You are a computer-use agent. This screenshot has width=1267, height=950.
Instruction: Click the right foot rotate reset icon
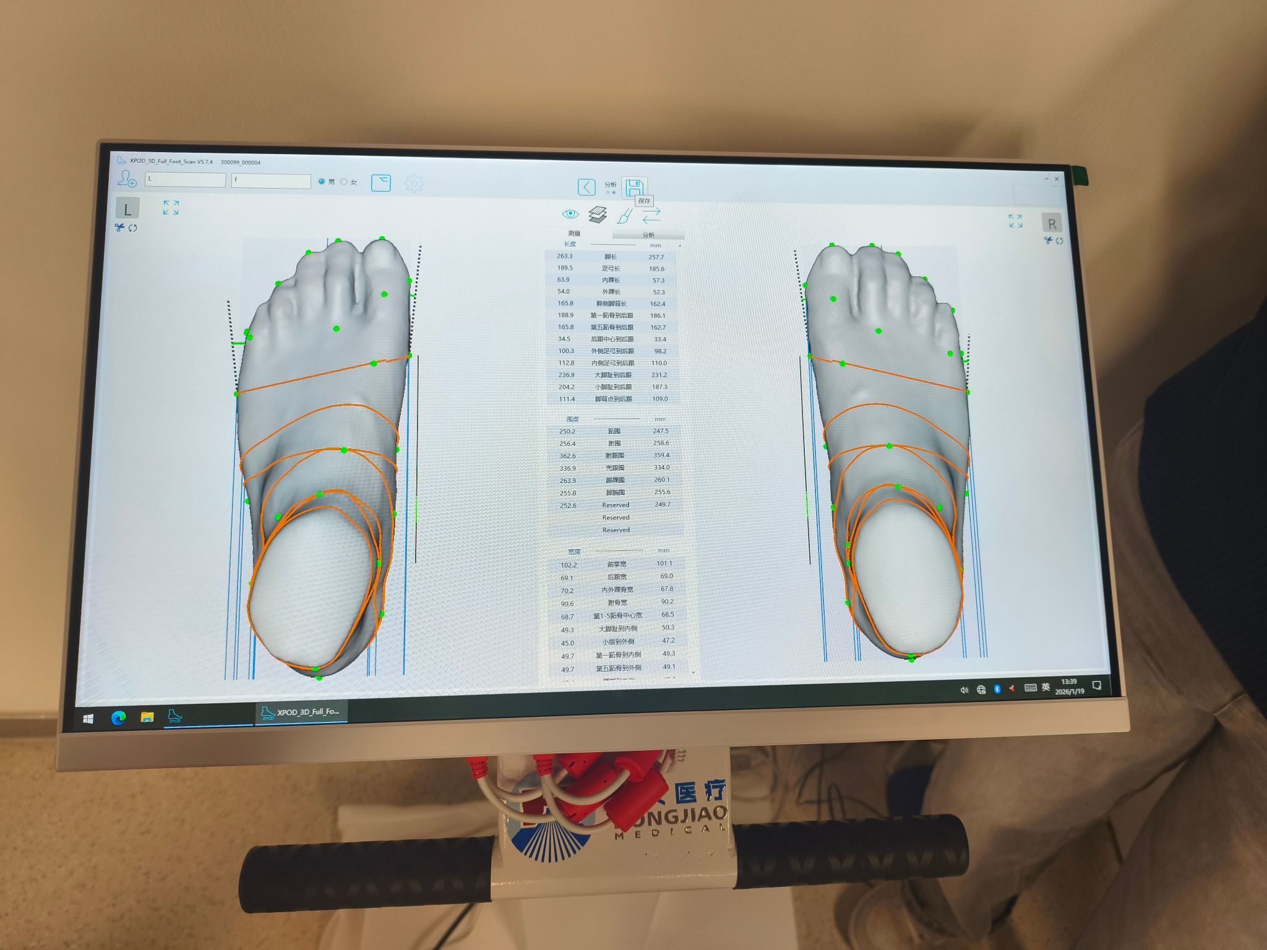pyautogui.click(x=1060, y=241)
